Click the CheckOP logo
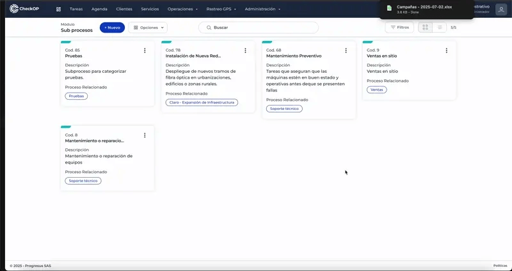 [24, 9]
